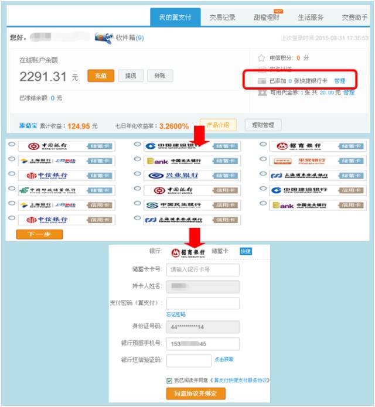Select 兴业银行 储蓄卡 radio button

(x=138, y=174)
